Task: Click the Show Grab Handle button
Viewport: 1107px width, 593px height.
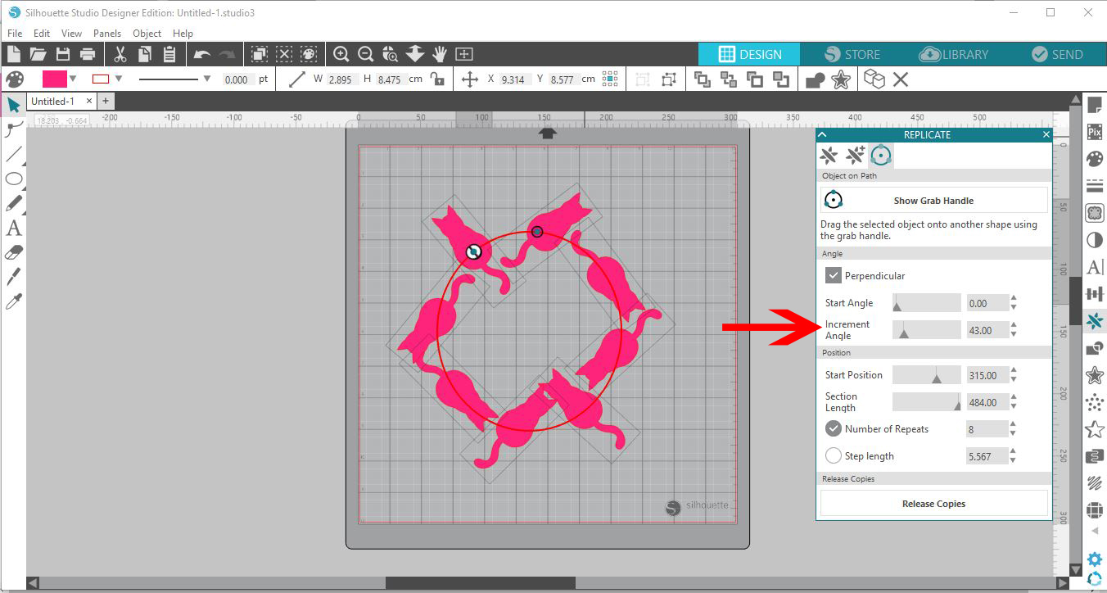Action: 933,200
